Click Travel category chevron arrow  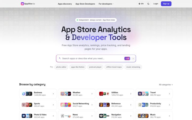coord(169,94)
